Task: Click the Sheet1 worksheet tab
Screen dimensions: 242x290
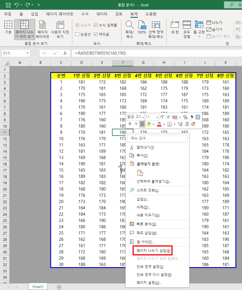Action: pyautogui.click(x=38, y=286)
